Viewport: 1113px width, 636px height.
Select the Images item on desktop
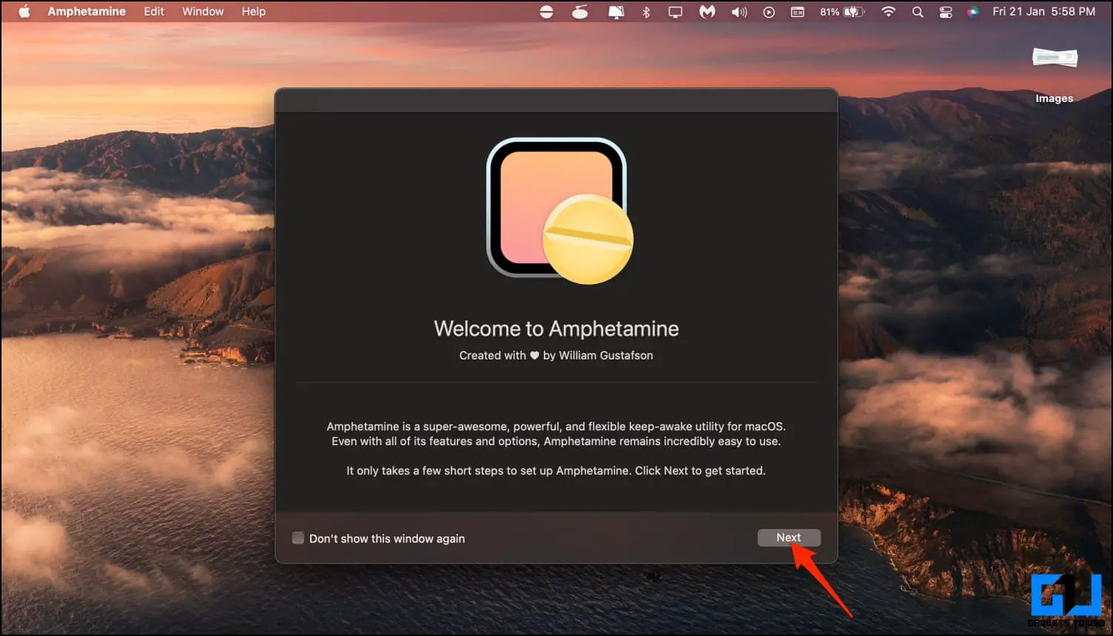pos(1055,74)
